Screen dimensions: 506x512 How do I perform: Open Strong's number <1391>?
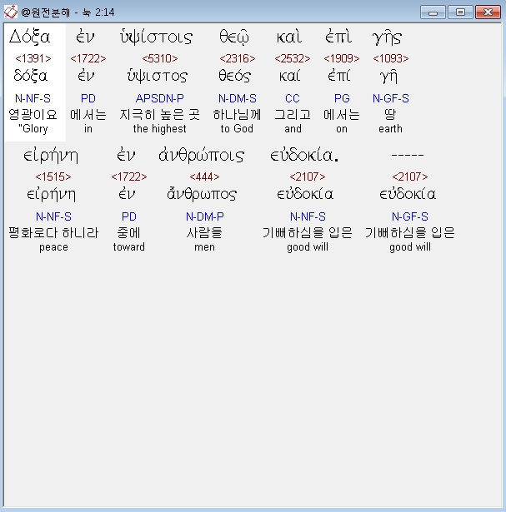[x=33, y=58]
